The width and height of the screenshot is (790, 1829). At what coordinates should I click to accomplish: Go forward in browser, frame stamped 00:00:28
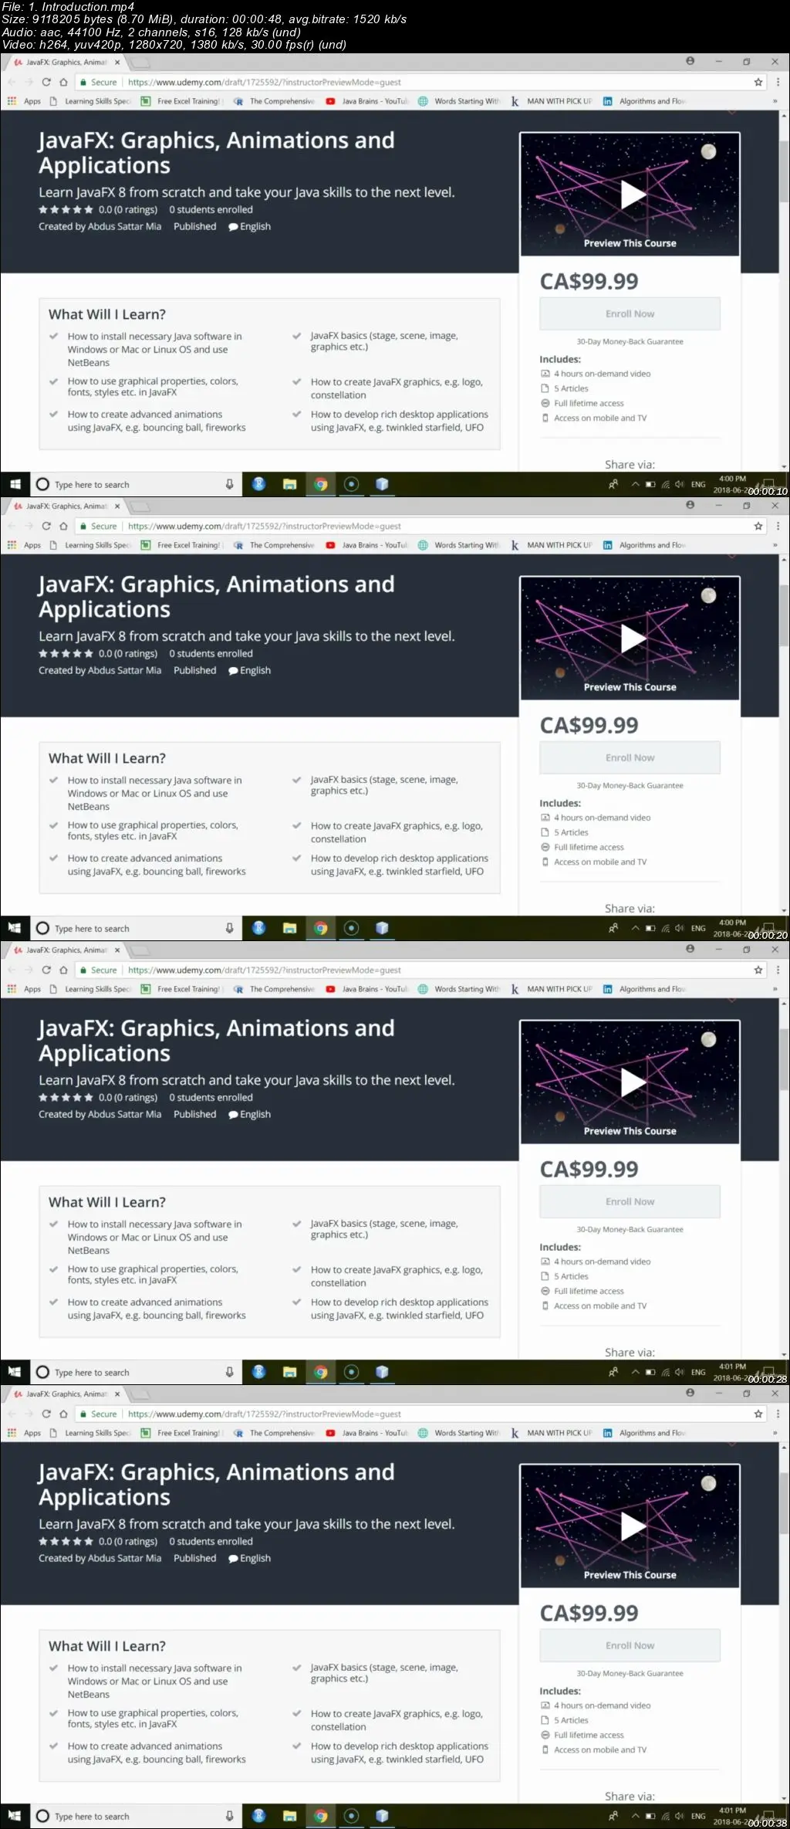tap(29, 970)
